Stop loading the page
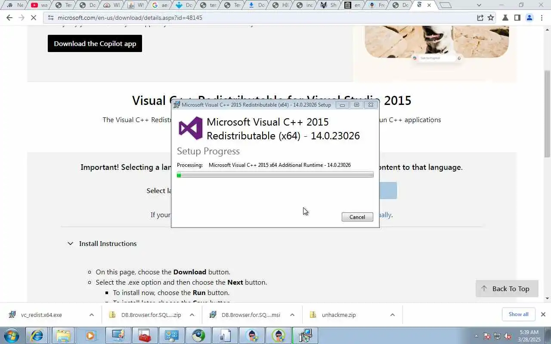Viewport: 551px width, 344px height. [34, 18]
